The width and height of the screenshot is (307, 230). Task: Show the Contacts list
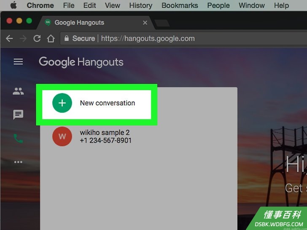point(18,91)
